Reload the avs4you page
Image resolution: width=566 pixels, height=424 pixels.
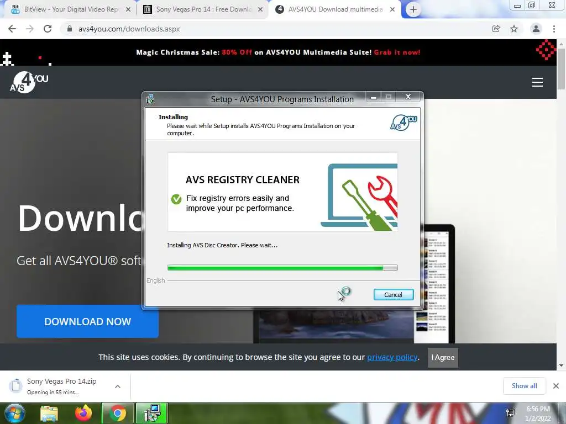(x=48, y=29)
